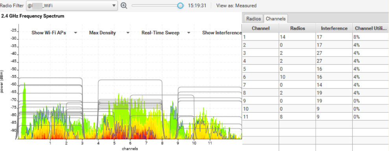Open the Show Wi-Fi APs dropdown
389x151 pixels.
[54, 33]
